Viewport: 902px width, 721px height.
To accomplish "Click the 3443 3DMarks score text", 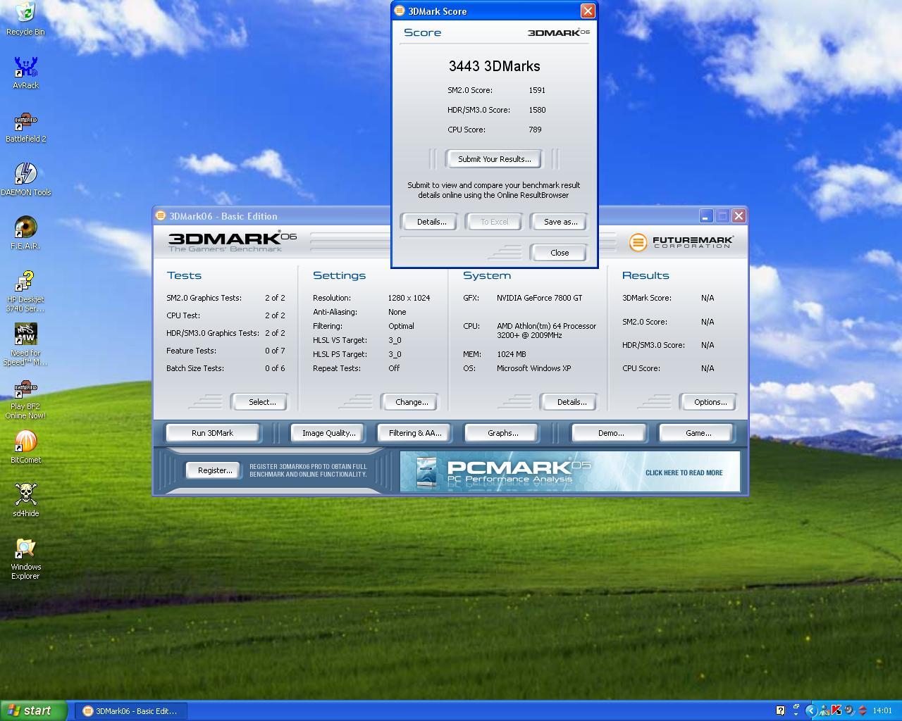I will point(494,66).
